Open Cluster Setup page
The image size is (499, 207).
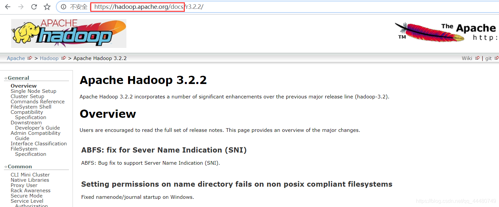27,96
